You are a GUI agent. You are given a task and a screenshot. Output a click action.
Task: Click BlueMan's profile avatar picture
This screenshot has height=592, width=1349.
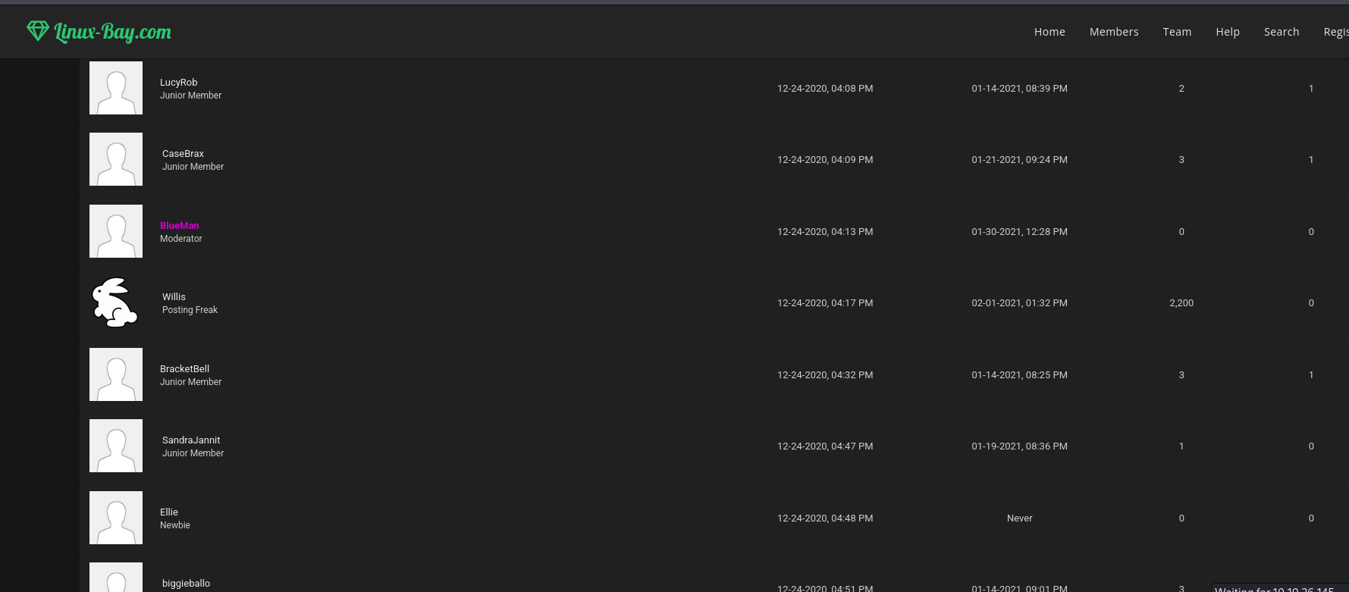116,231
